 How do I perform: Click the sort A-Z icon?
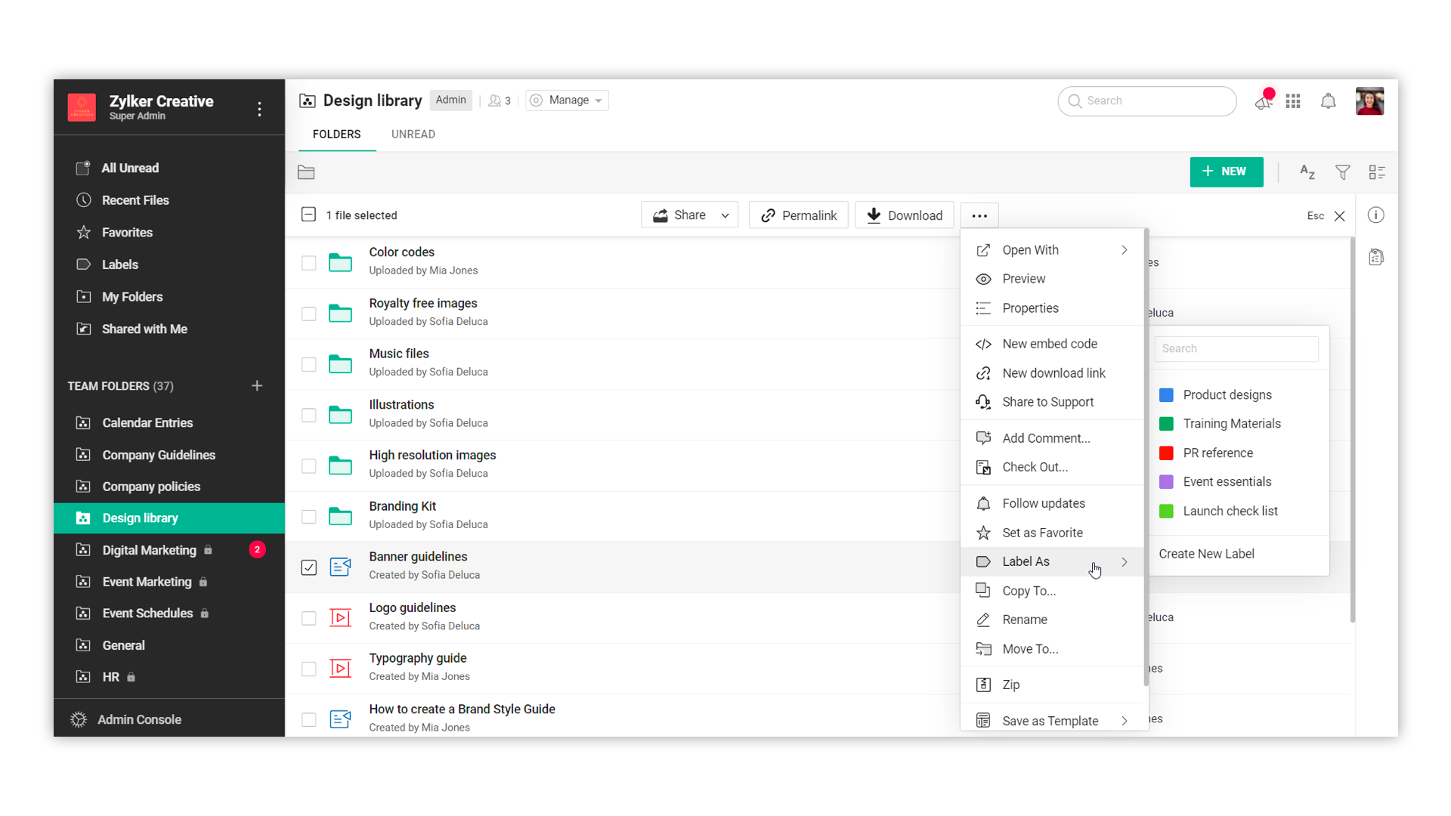(x=1307, y=172)
